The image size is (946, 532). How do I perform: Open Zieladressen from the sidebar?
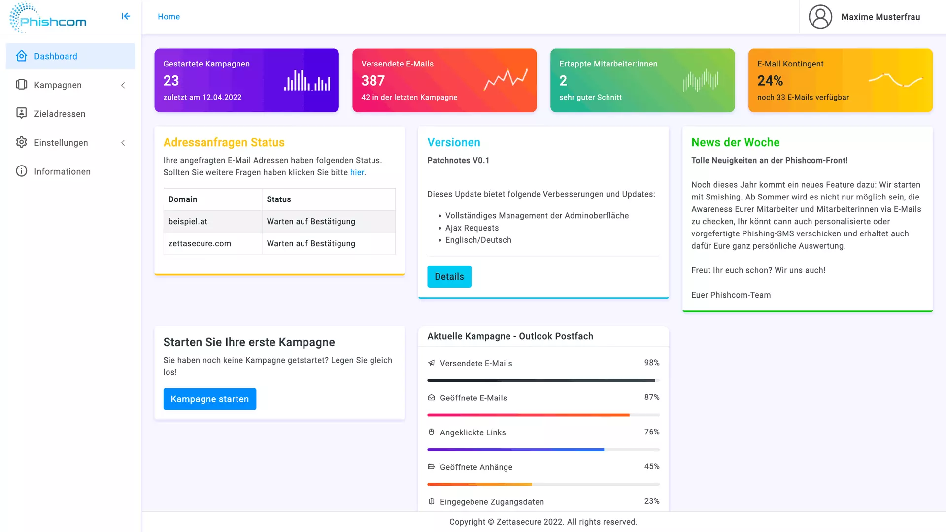(60, 114)
